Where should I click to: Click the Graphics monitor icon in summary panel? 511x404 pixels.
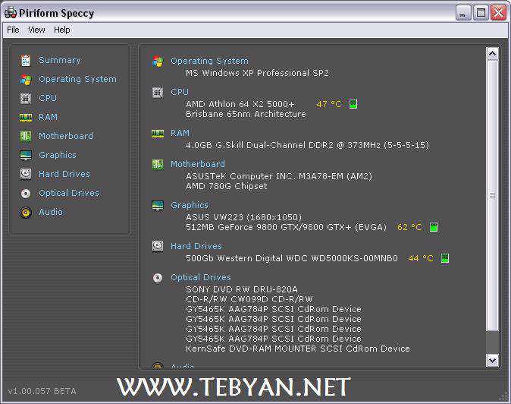click(158, 206)
